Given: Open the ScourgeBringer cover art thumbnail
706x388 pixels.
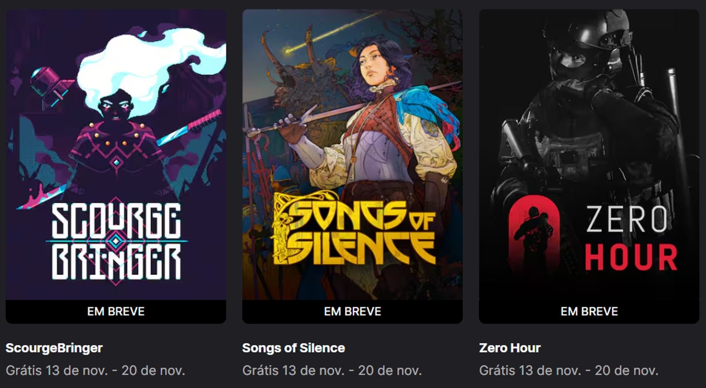Looking at the screenshot, I should pyautogui.click(x=116, y=154).
